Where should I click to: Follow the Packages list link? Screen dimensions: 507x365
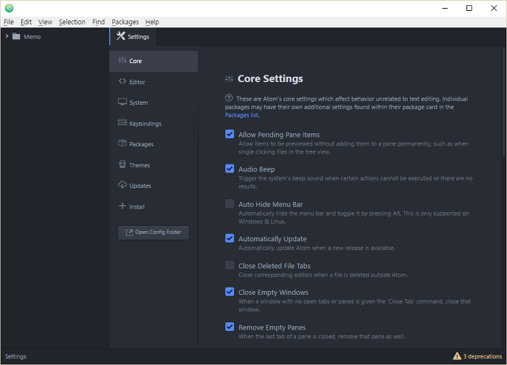tap(241, 115)
